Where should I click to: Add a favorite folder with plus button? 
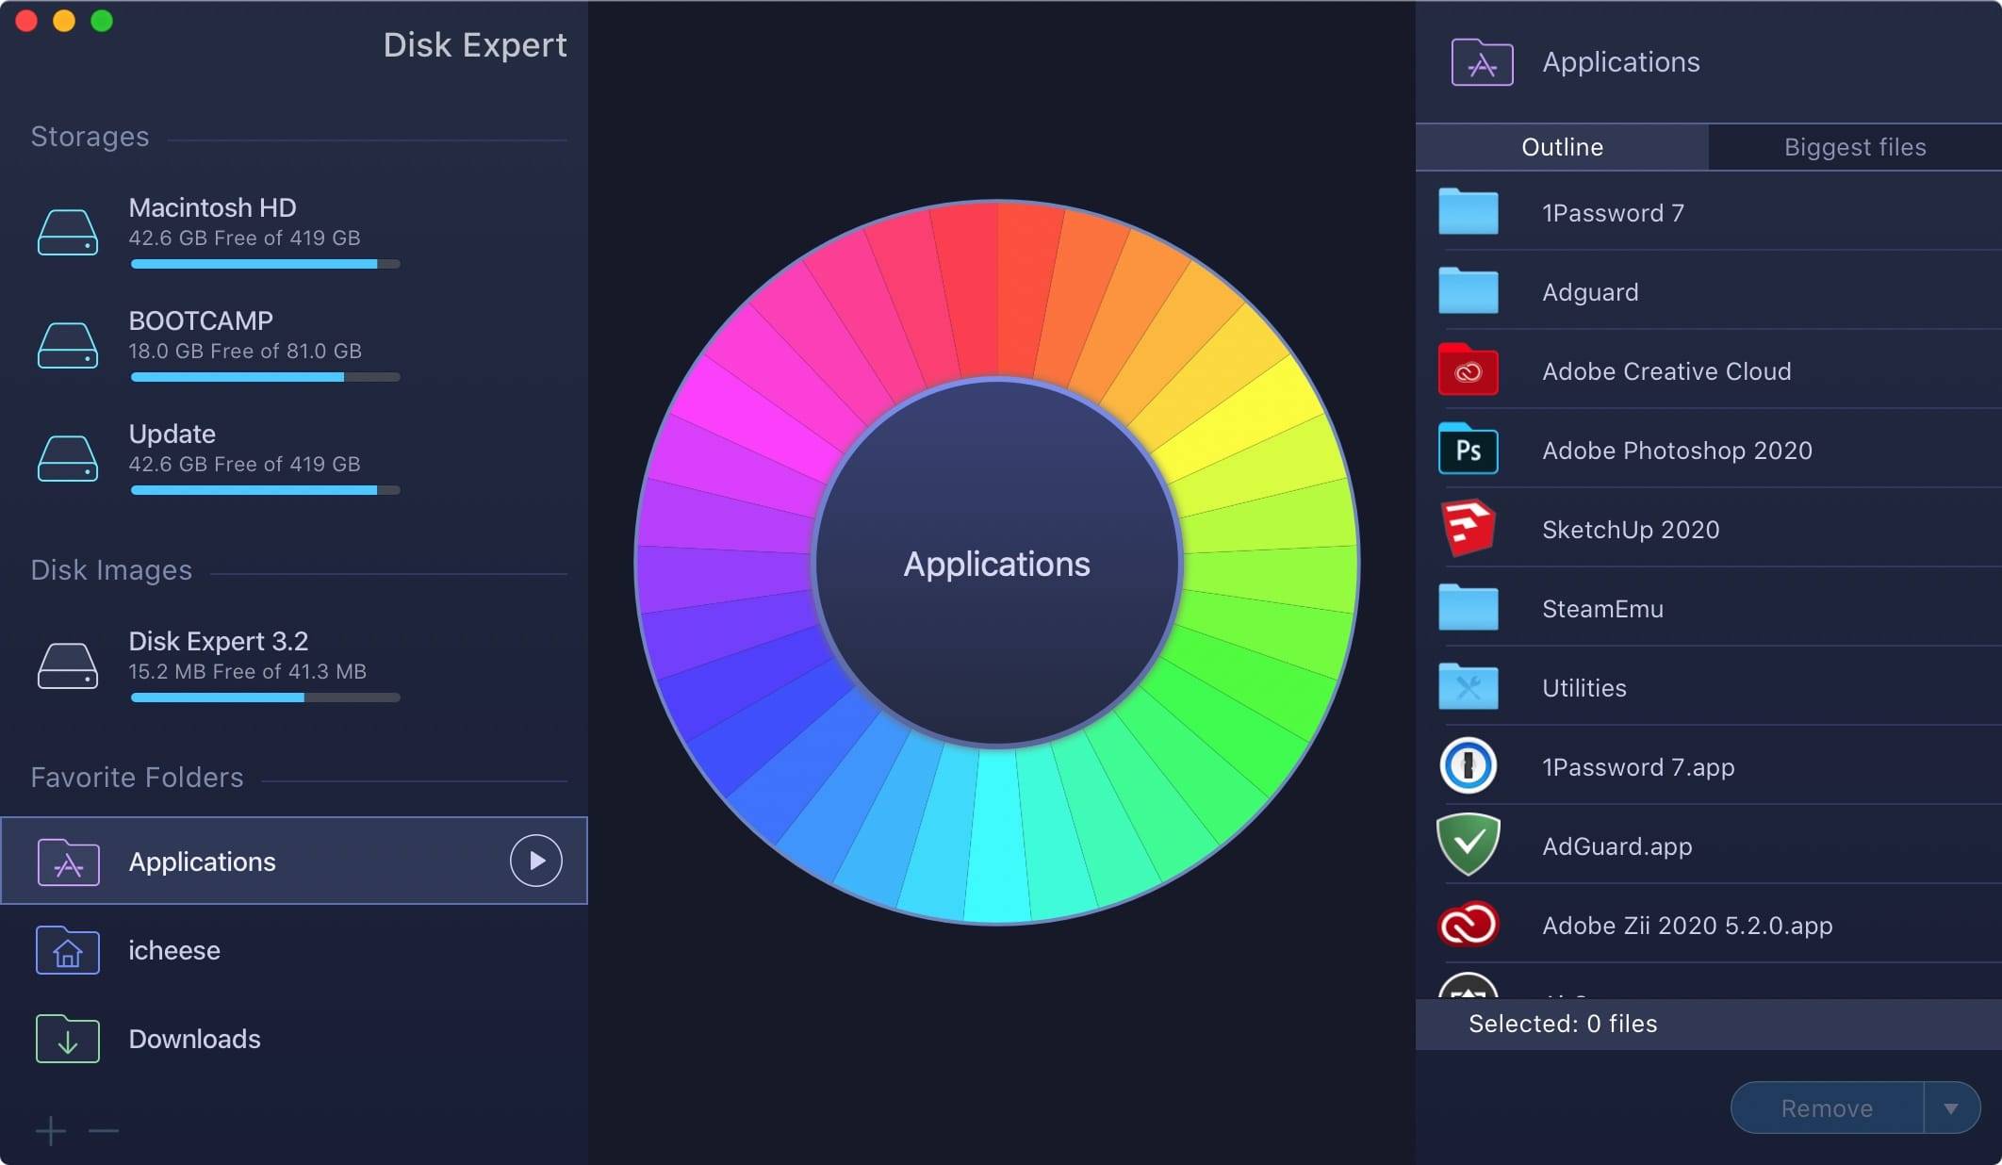pos(51,1130)
